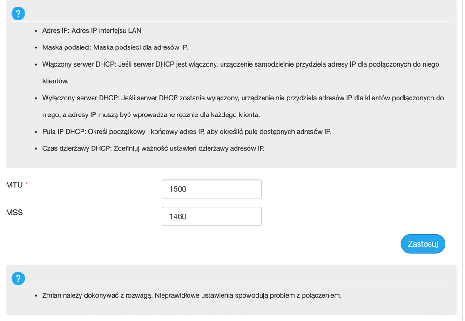The image size is (465, 321).
Task: Click the bottom blue question mark help icon
Action: (18, 279)
